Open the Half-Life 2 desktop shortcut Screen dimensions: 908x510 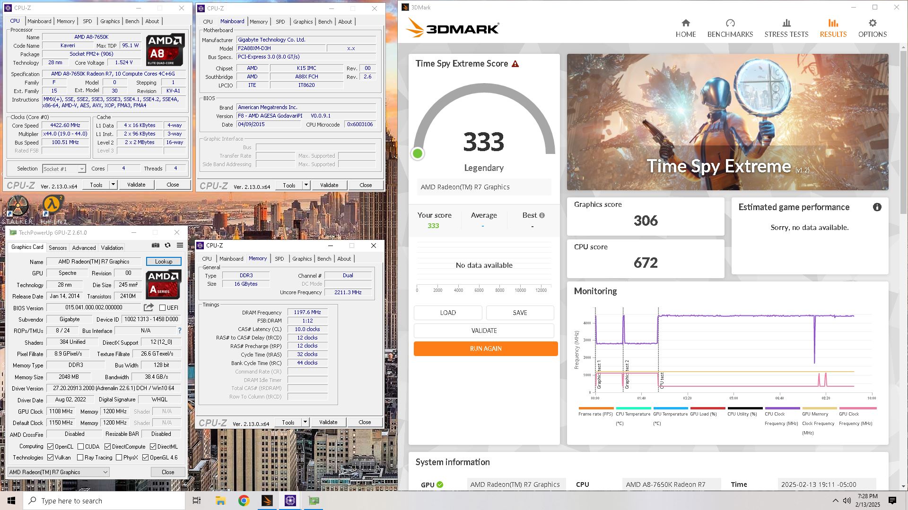click(53, 210)
